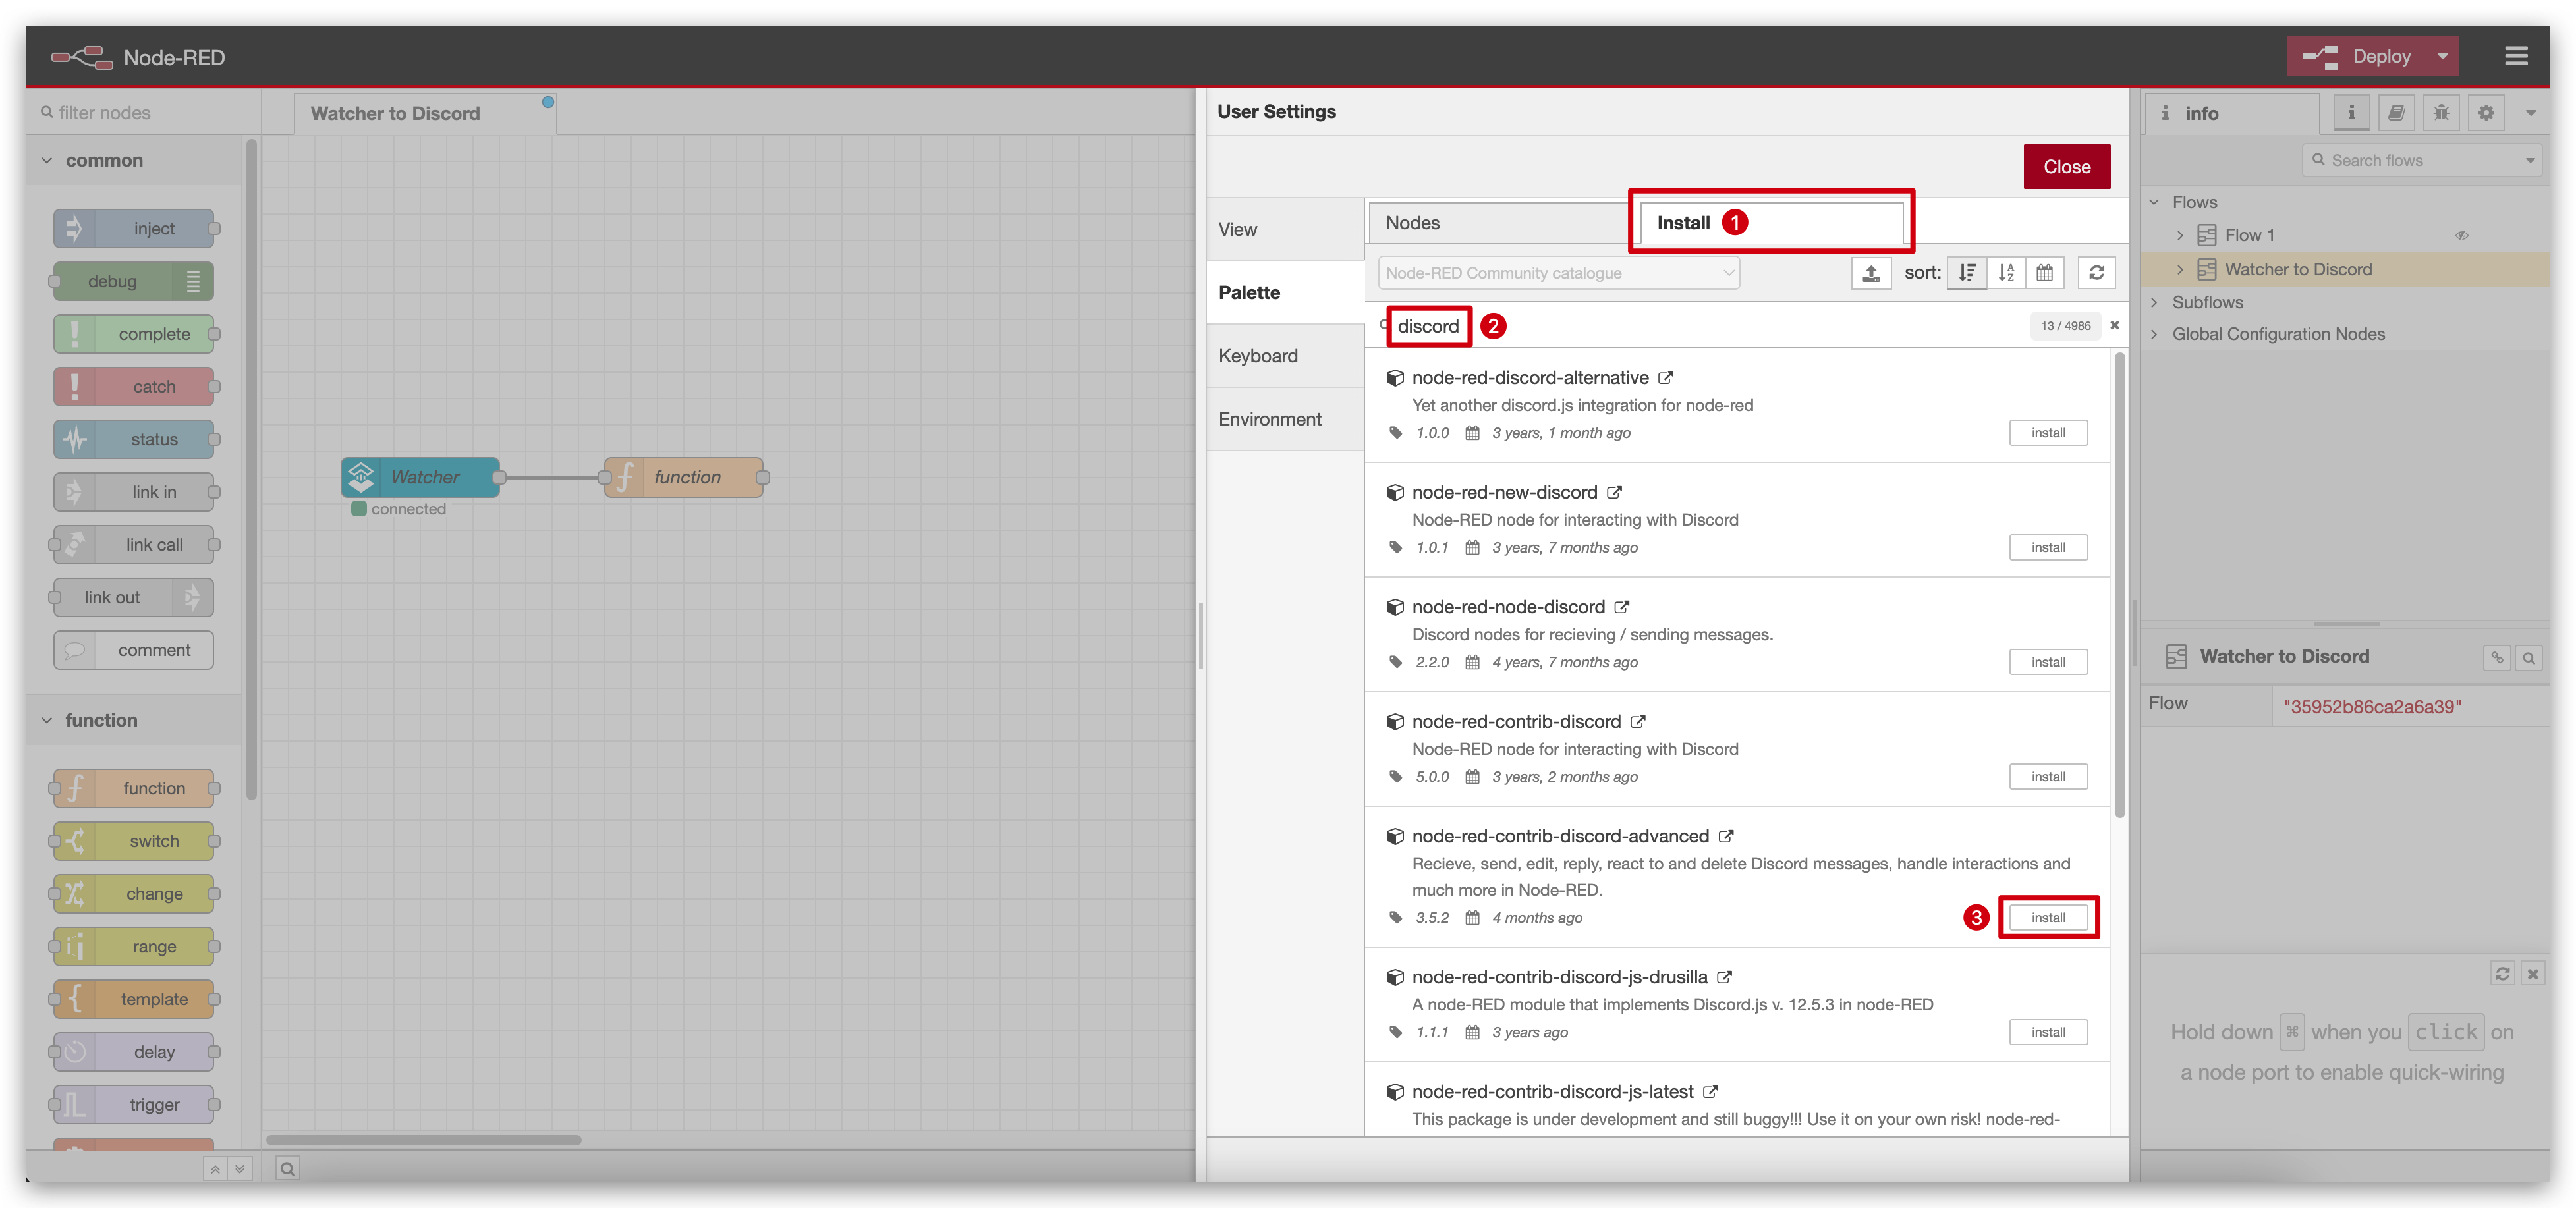Select the inject node in palette
This screenshot has height=1208, width=2576.
[x=134, y=228]
